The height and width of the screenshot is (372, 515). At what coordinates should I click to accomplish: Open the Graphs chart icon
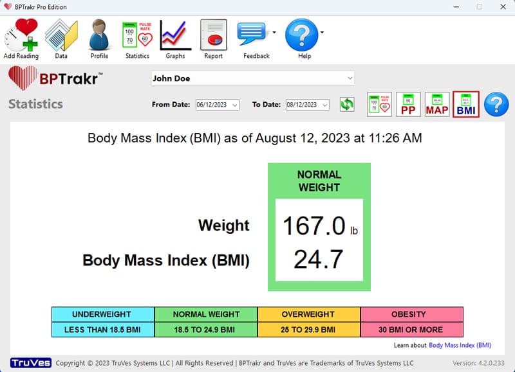[x=175, y=35]
